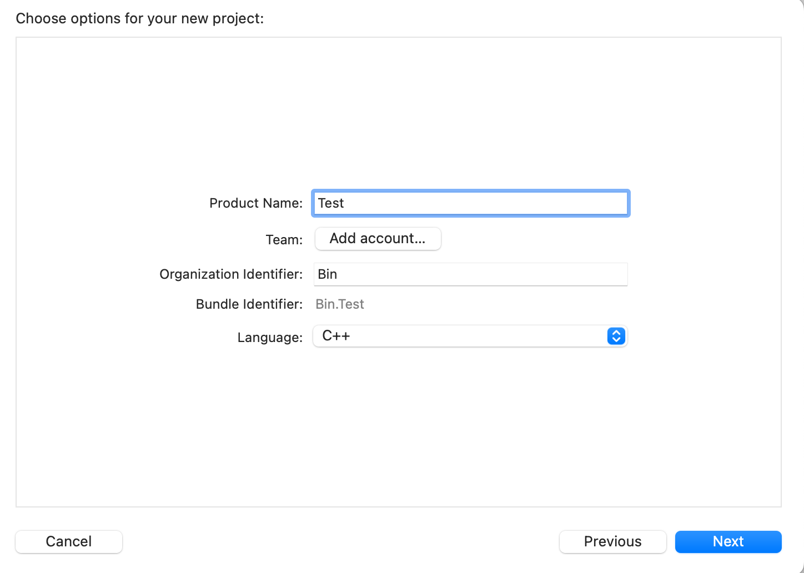
Task: Click the Organization Identifier label
Action: click(x=230, y=274)
